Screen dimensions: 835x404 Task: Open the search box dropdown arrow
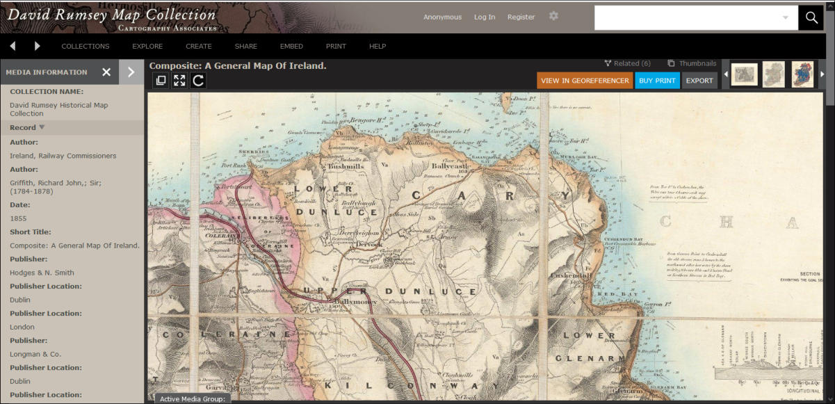coord(786,18)
